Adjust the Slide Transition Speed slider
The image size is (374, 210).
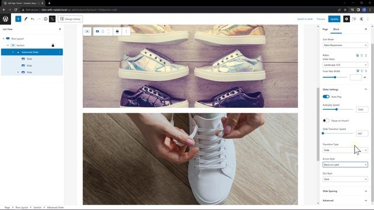tap(338, 134)
